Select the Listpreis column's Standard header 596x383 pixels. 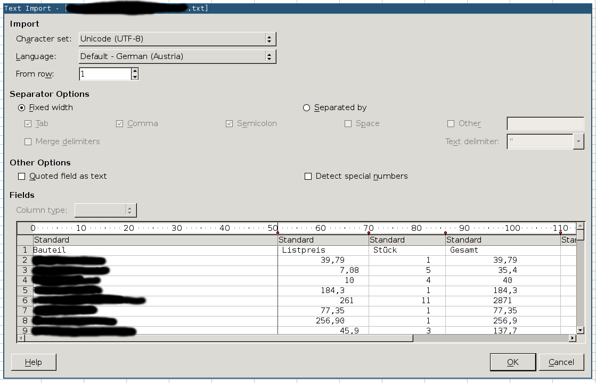323,240
